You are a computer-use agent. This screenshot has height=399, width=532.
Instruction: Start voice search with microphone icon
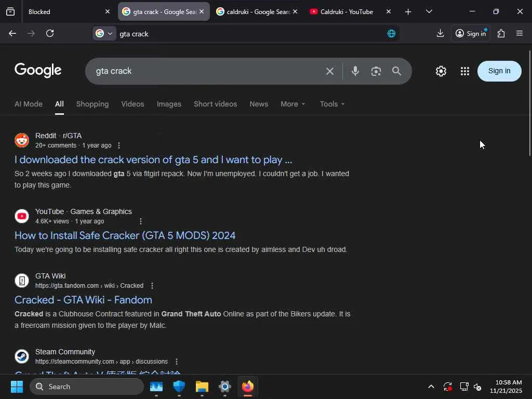[355, 71]
